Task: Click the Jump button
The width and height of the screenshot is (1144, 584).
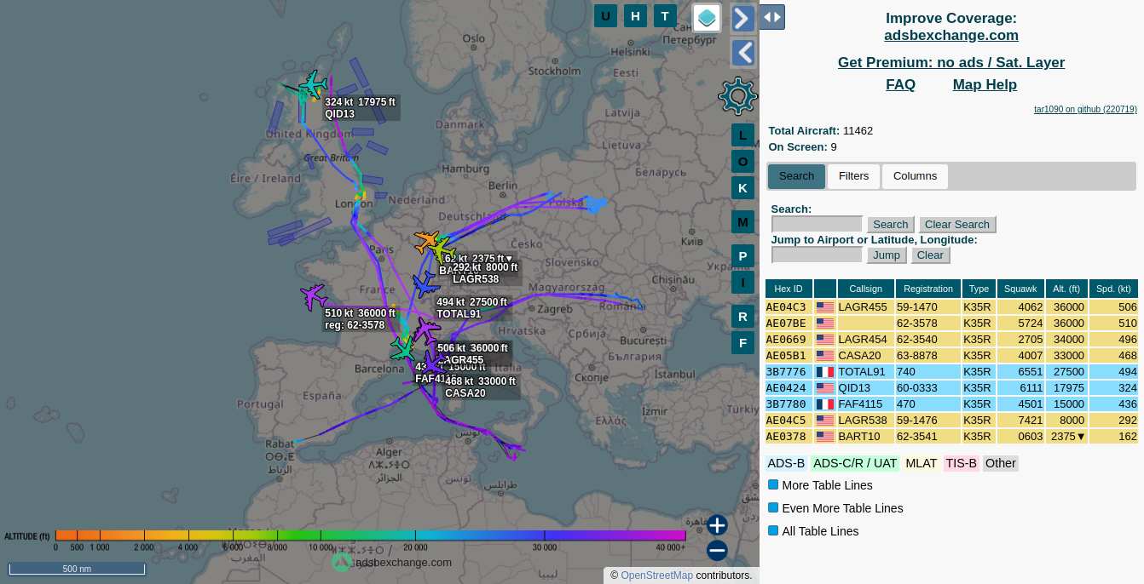Action: pyautogui.click(x=887, y=255)
